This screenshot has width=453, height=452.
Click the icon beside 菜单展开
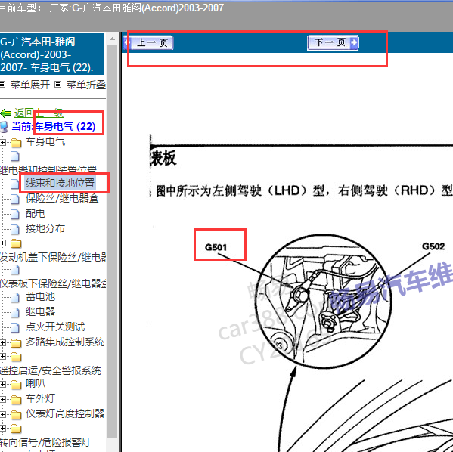(x=2, y=85)
